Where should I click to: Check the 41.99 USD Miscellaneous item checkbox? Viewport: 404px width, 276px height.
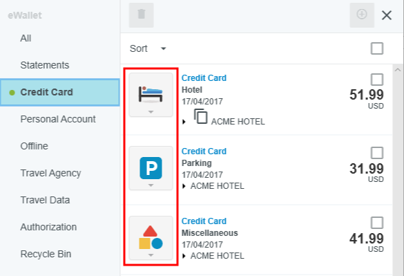click(x=377, y=223)
